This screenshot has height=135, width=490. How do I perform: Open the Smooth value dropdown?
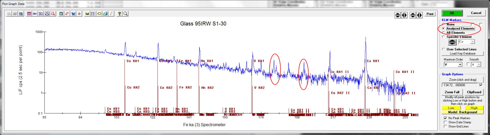coord(479,65)
